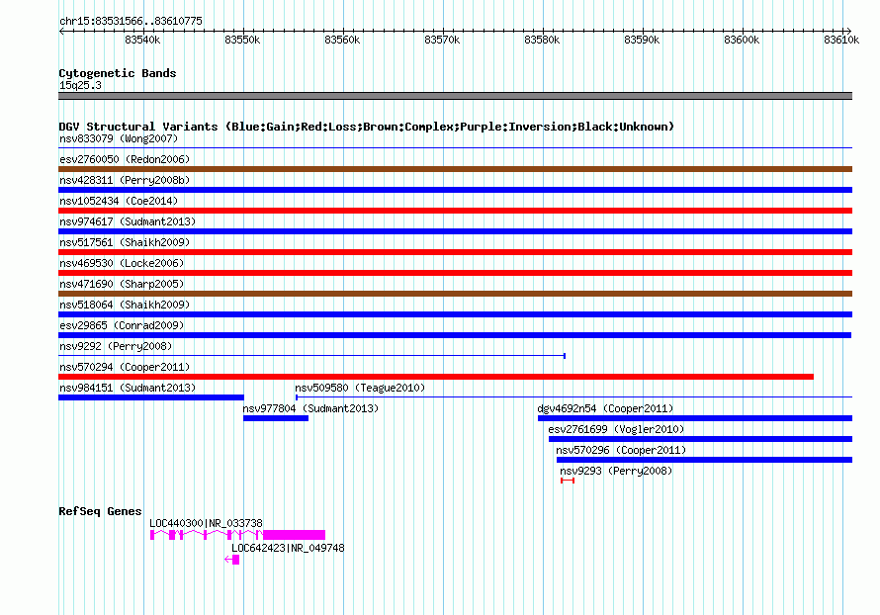Click the blue nsv984151 (Sudmant2013) bar
The image size is (880, 615).
[x=151, y=397]
